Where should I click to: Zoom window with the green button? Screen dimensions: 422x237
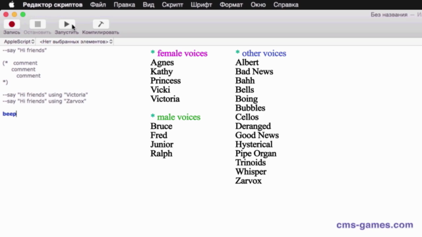[23, 14]
